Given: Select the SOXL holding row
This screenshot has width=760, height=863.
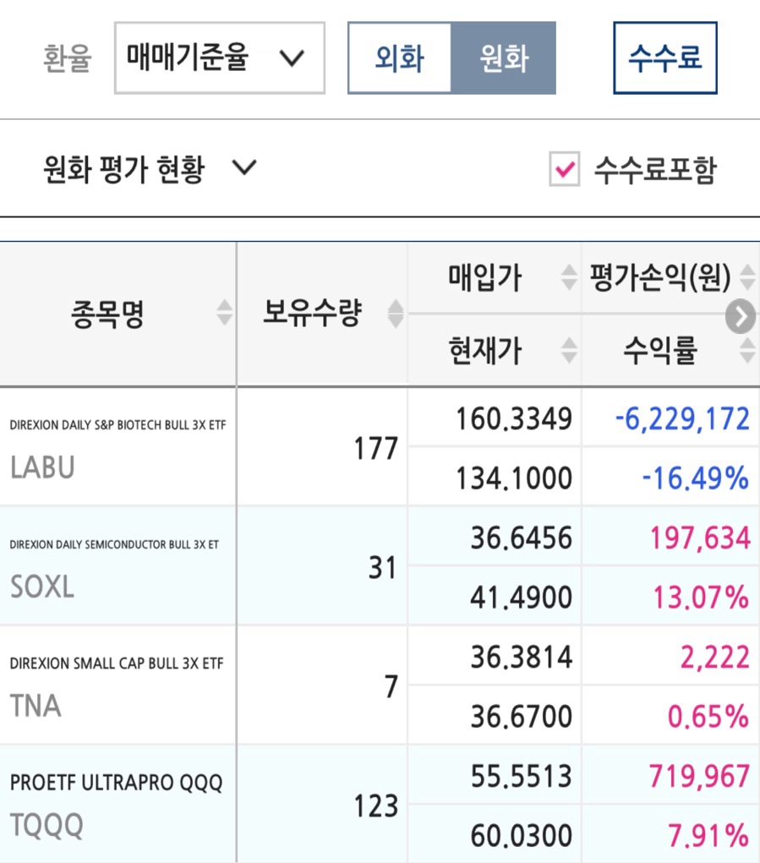Looking at the screenshot, I should tap(380, 566).
